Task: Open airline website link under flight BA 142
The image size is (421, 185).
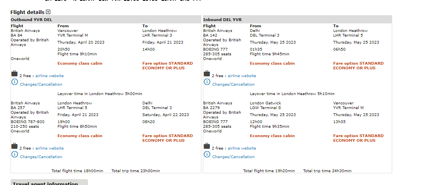Action: (242, 76)
